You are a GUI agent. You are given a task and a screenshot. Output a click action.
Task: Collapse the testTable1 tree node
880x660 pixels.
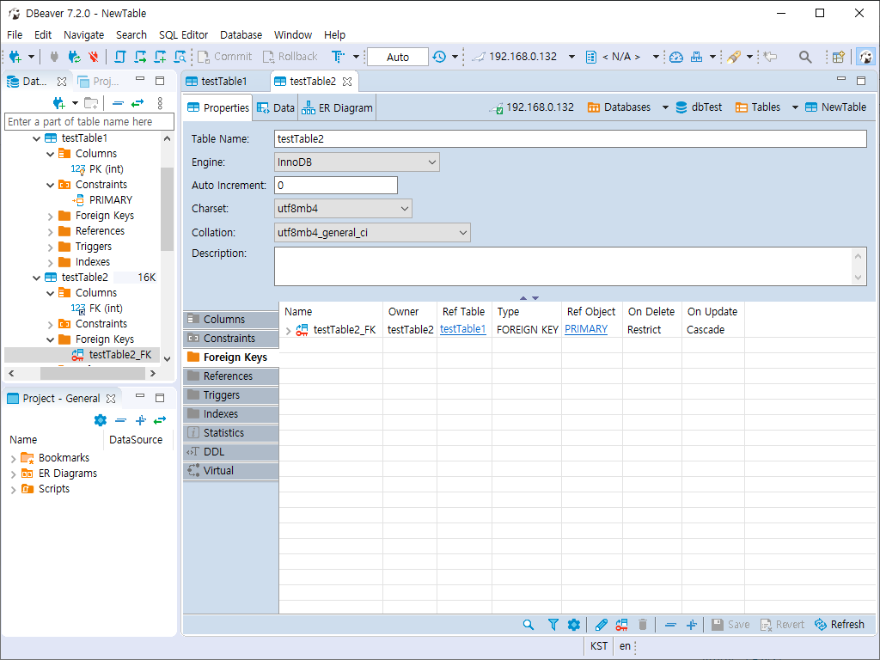36,138
